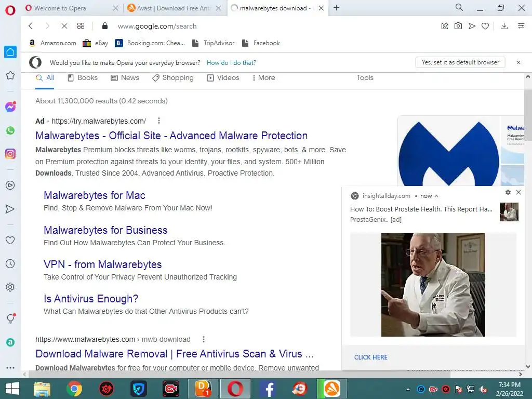Open options dots beside try.malwarebytes.com ad
The image size is (532, 399).
[x=159, y=121]
